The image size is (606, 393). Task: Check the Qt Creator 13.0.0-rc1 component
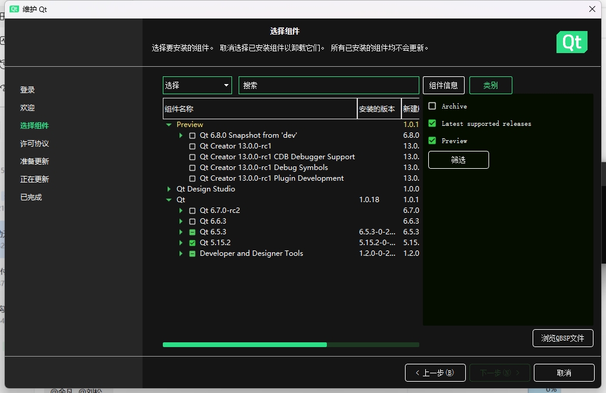(x=192, y=147)
